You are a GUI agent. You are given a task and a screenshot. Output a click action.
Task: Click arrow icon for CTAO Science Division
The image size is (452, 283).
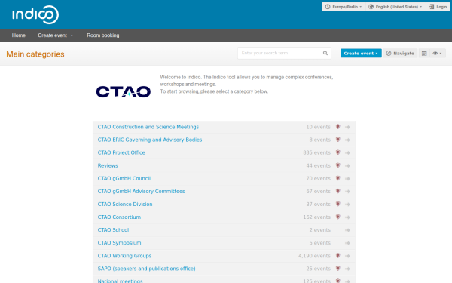point(347,205)
